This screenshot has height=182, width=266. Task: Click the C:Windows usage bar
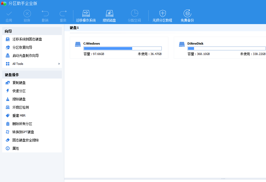tap(123, 48)
